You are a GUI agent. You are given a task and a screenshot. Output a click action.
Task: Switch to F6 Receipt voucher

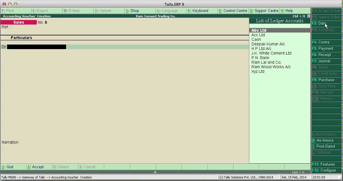click(x=326, y=55)
